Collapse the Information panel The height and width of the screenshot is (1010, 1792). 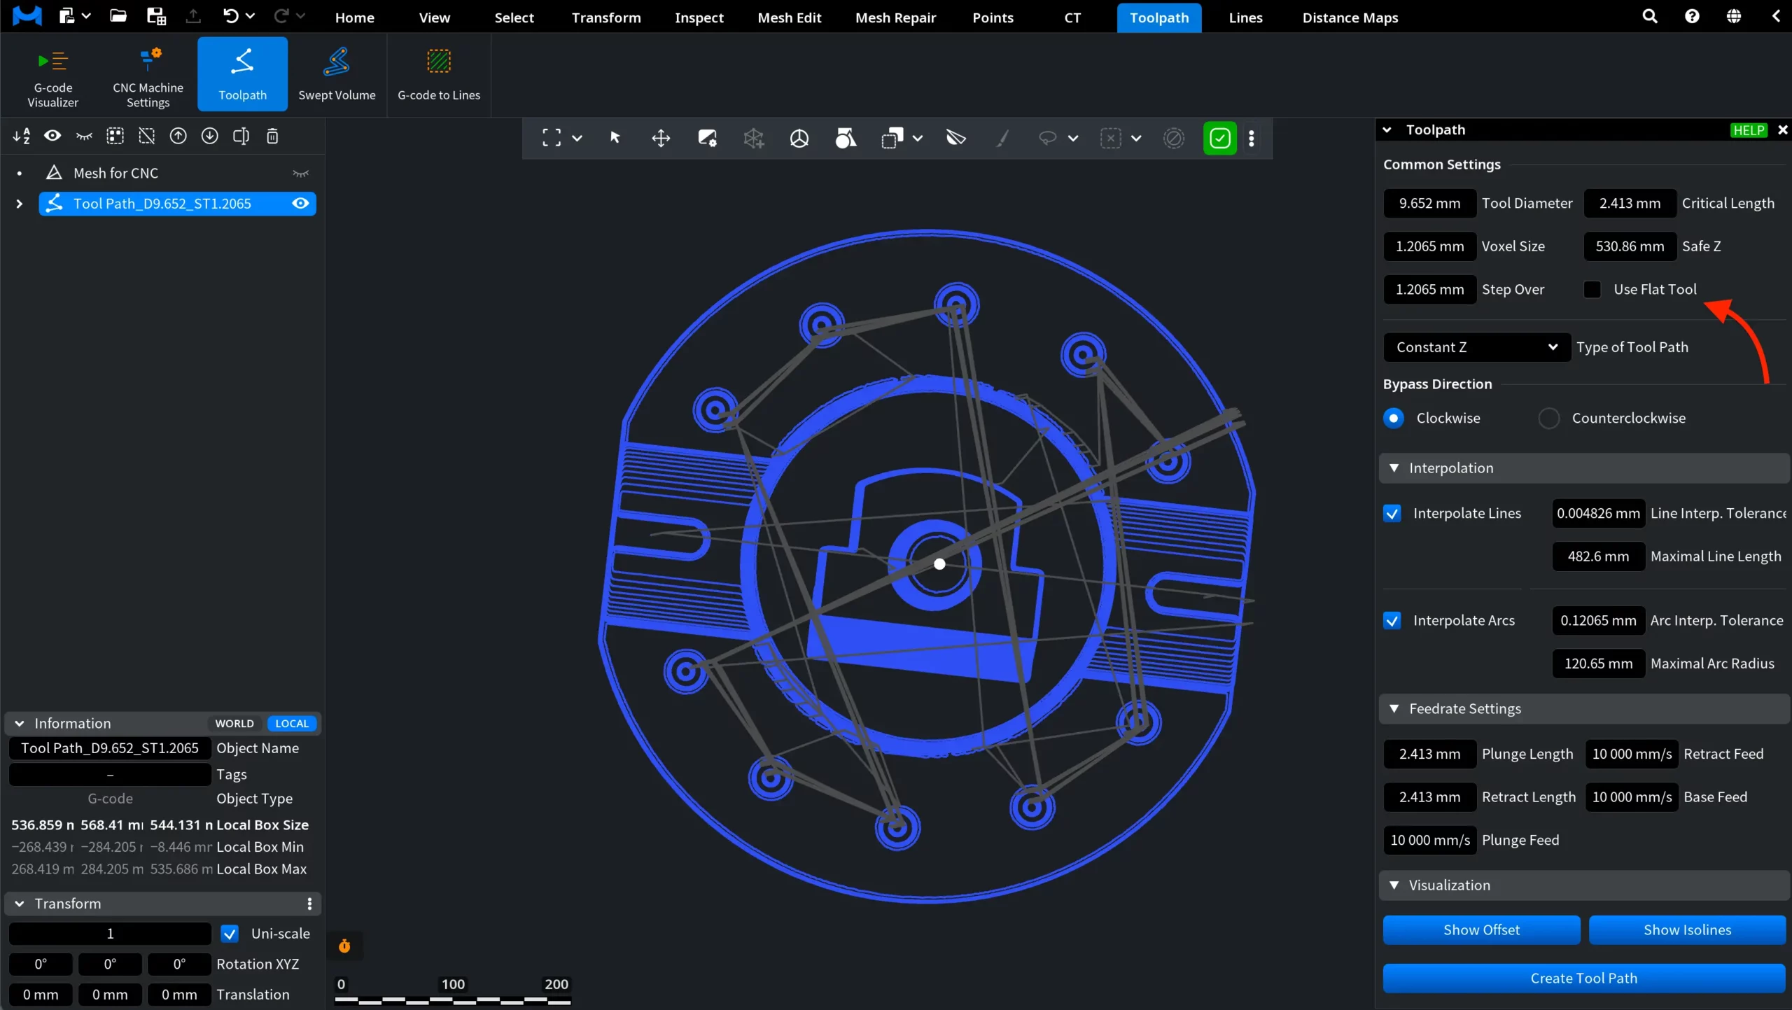click(x=20, y=723)
